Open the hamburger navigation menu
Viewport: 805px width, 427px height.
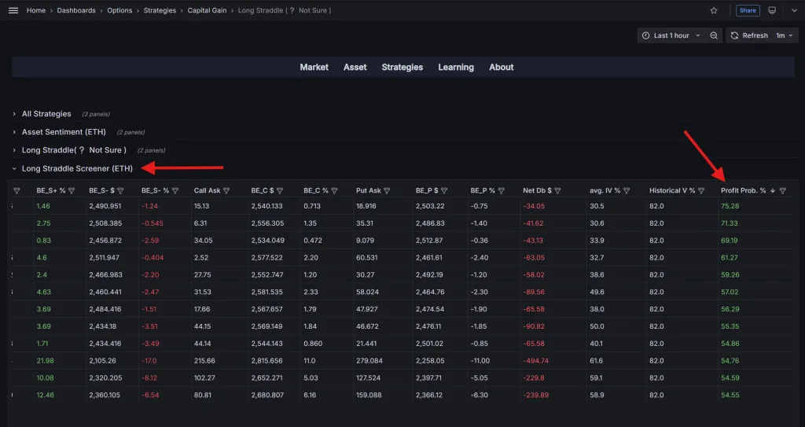13,10
